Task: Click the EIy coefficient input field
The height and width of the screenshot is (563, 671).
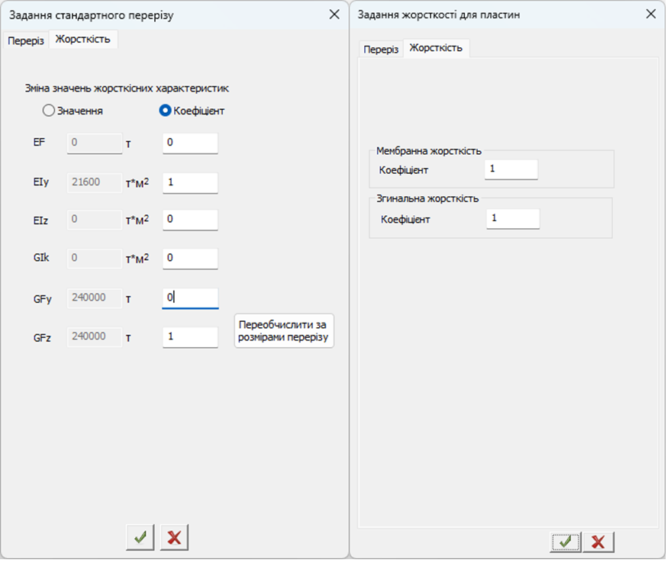Action: point(190,183)
